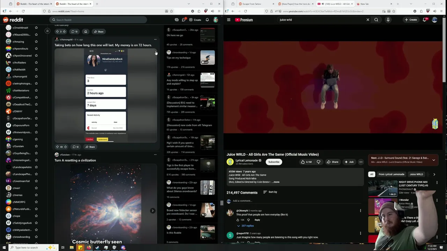Switch to New Player How the heck tab
The height and width of the screenshot is (251, 447).
point(295,4)
